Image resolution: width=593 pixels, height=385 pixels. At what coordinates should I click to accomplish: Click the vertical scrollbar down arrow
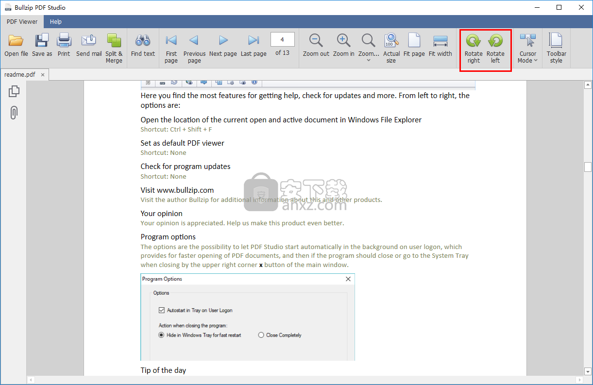(588, 371)
